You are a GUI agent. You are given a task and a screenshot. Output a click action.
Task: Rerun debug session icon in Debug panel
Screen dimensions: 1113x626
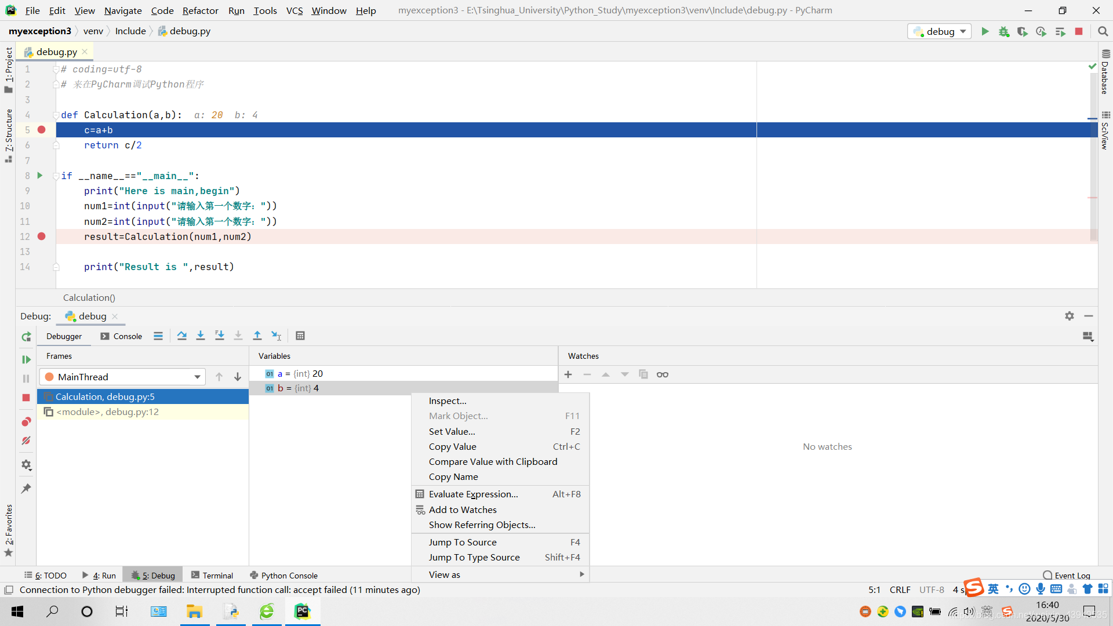[x=26, y=337]
